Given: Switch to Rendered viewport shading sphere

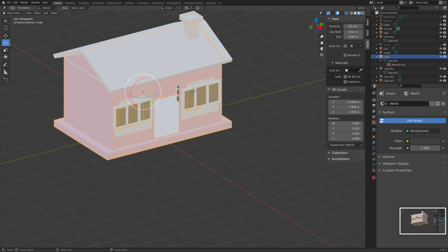Looking at the screenshot, I should pos(363,13).
